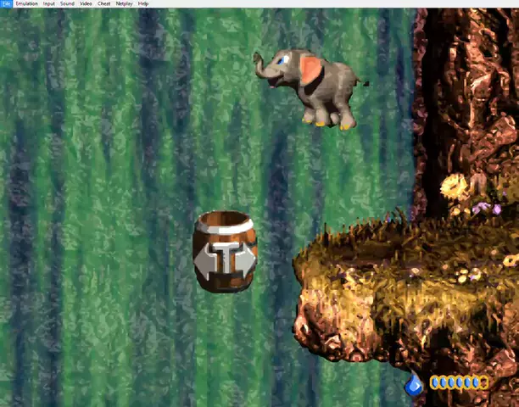This screenshot has height=407, width=519.
Task: Click the yellow flower on the ledge
Action: (455, 187)
